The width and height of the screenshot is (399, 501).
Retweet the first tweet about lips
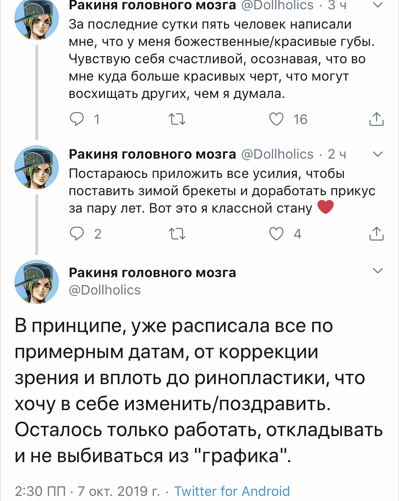pos(177,119)
